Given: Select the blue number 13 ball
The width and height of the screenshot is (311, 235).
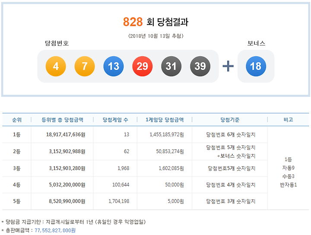Looking at the screenshot, I should pos(114,66).
